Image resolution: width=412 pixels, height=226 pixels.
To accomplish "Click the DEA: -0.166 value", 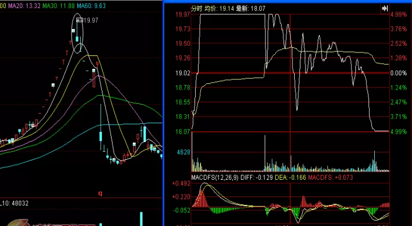I will (290, 177).
